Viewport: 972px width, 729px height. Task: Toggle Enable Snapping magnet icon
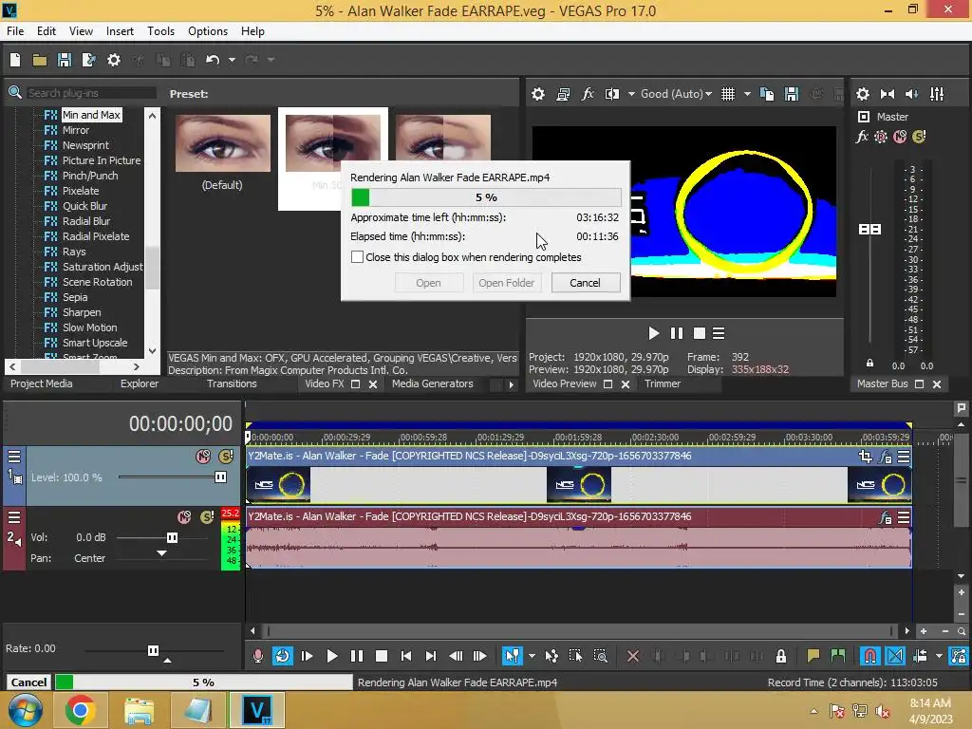869,656
